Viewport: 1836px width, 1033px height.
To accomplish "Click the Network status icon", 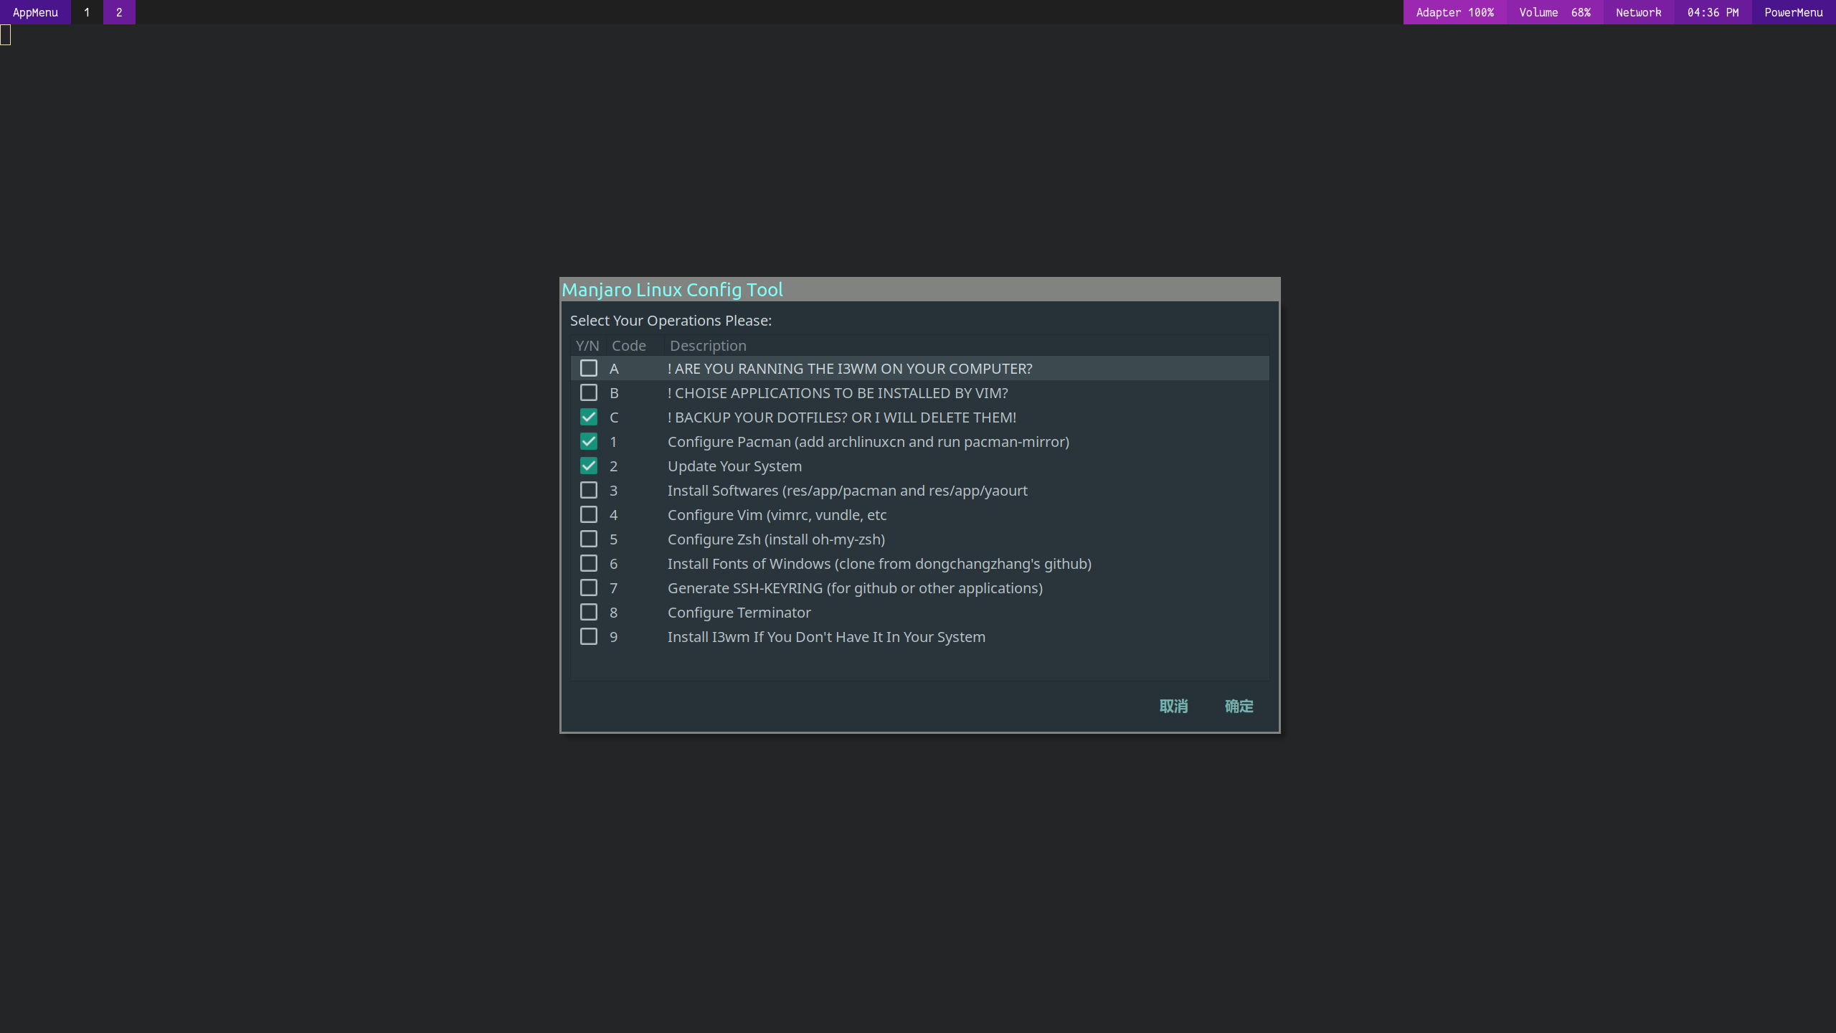I will [1638, 11].
